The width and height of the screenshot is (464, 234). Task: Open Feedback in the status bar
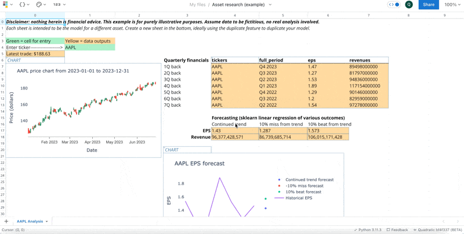pyautogui.click(x=398, y=230)
